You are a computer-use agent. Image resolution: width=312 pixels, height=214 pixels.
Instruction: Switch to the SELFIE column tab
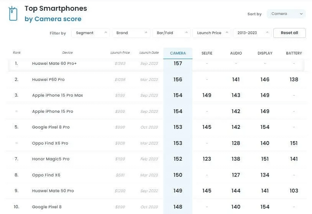207,53
